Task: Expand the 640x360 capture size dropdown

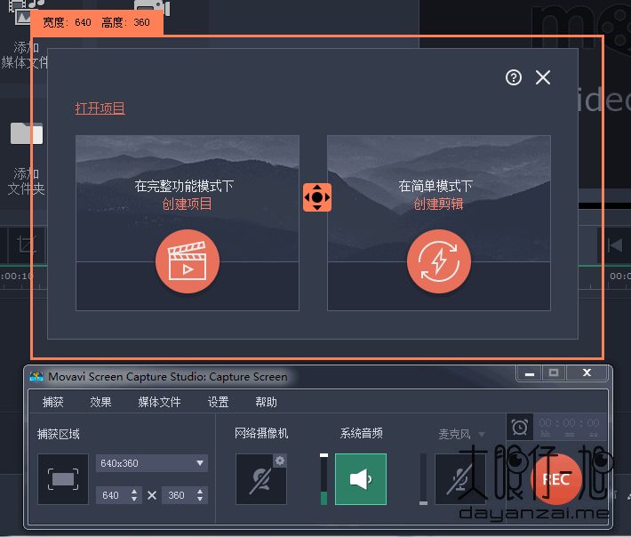Action: (200, 463)
